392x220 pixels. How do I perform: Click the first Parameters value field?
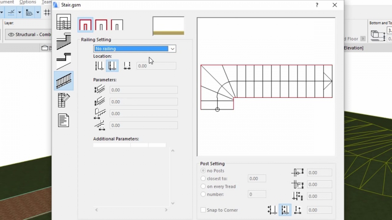tap(144, 90)
